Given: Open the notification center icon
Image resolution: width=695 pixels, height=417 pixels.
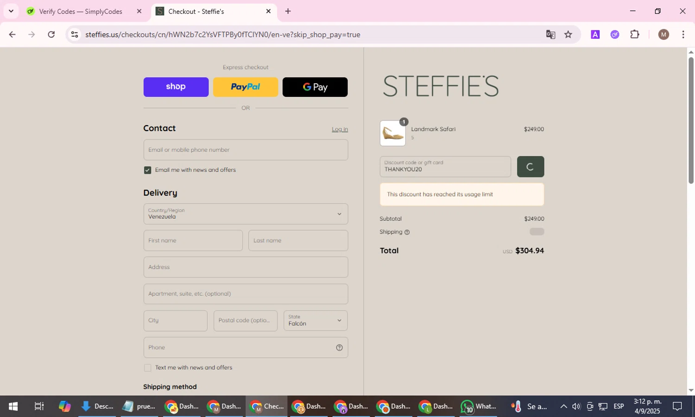Looking at the screenshot, I should (677, 406).
